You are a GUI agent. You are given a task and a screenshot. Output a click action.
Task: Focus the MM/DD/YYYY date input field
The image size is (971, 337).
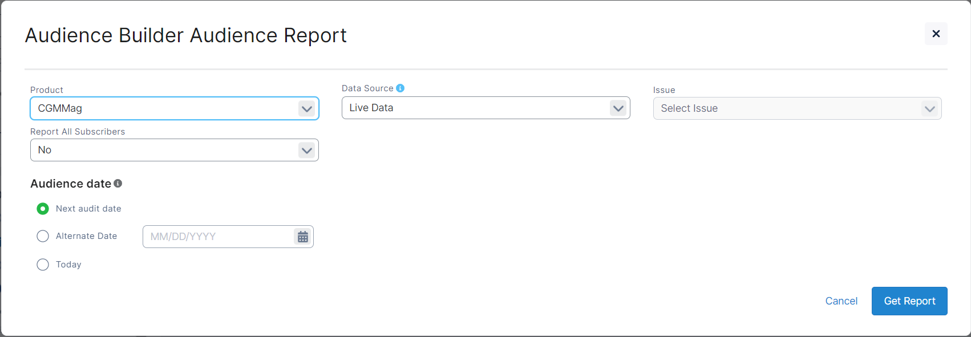coord(217,237)
